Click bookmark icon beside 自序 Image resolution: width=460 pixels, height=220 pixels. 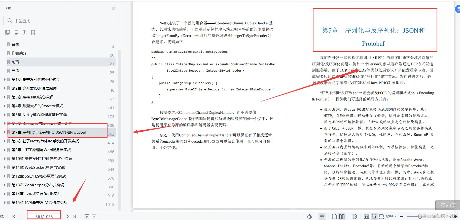[x=8, y=71]
